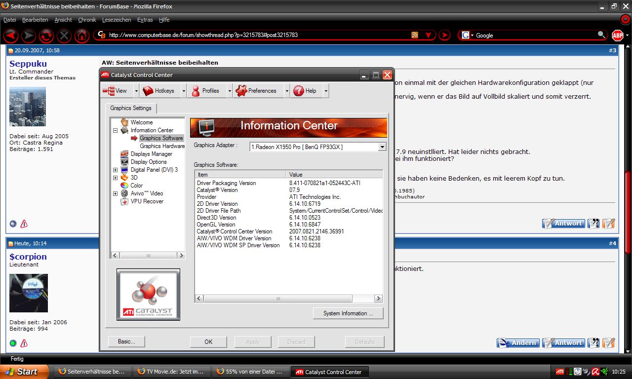Image resolution: width=632 pixels, height=379 pixels.
Task: Expand the 3D tree node
Action: (x=115, y=178)
